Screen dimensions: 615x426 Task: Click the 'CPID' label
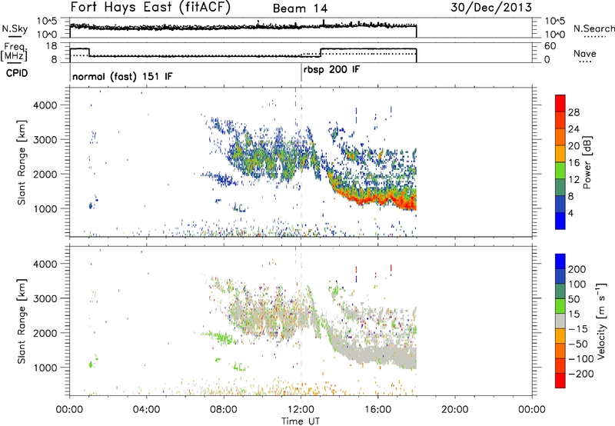pyautogui.click(x=17, y=73)
